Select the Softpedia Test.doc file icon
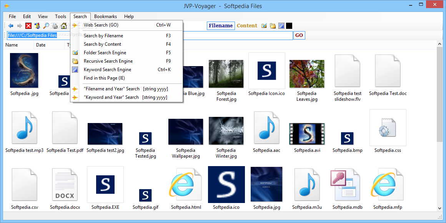Screen dimensions: 446x223 click(x=388, y=70)
